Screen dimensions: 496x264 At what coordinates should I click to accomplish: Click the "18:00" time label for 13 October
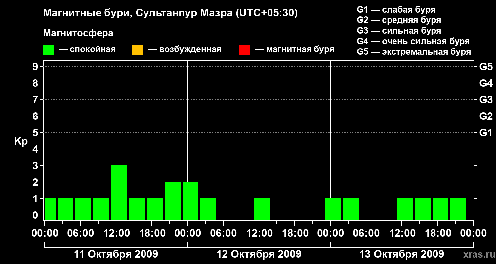[437, 233]
